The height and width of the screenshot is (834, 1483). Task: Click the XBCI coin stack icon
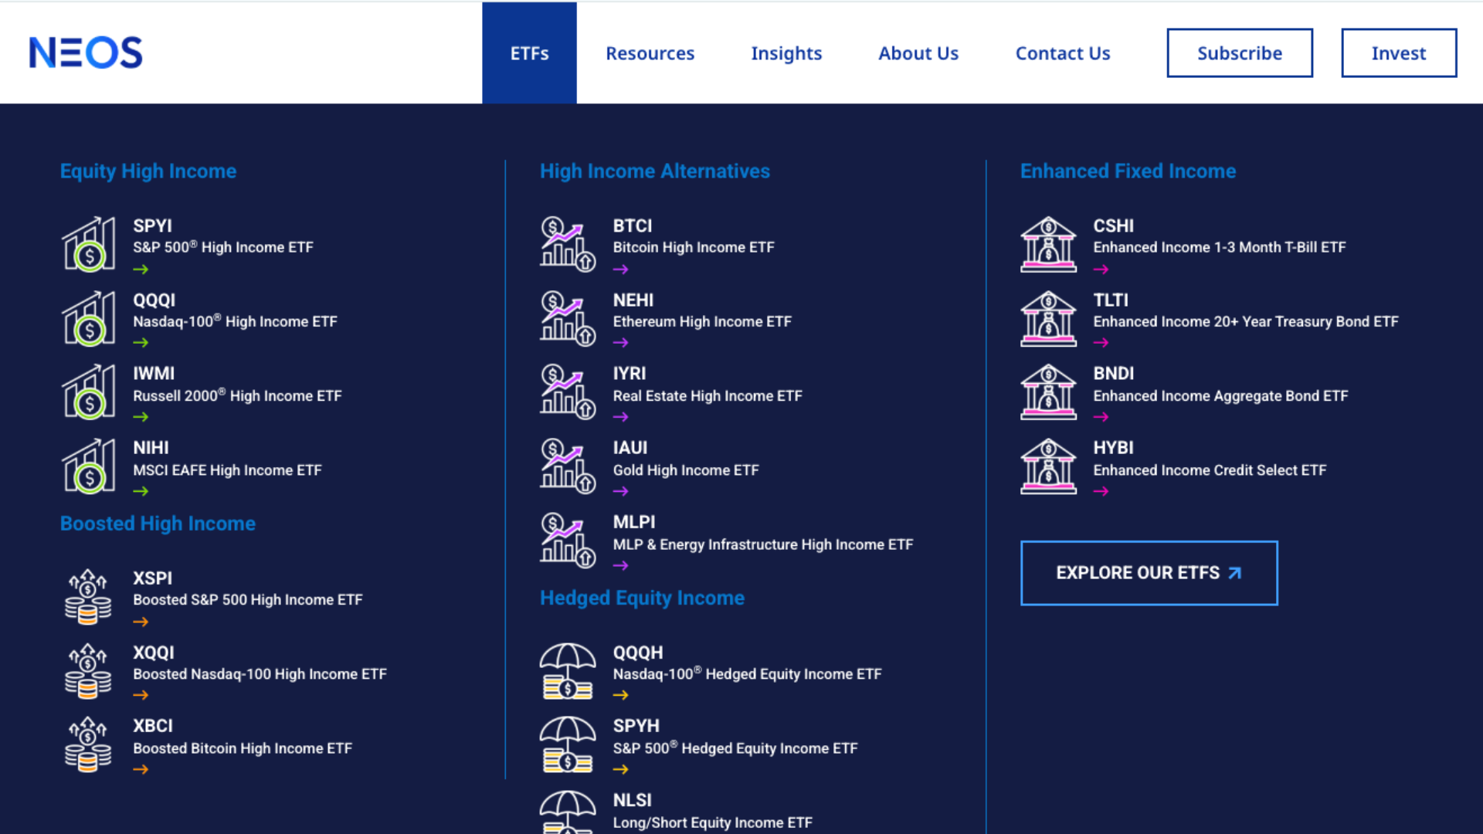click(x=88, y=744)
